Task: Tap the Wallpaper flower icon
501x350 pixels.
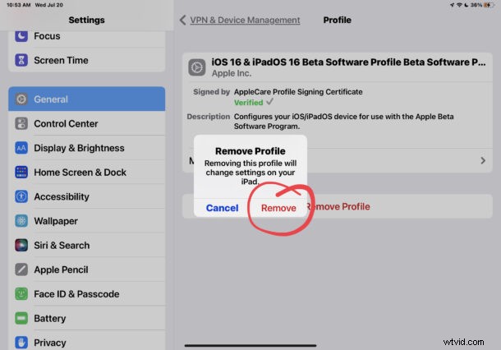Action: tap(21, 221)
